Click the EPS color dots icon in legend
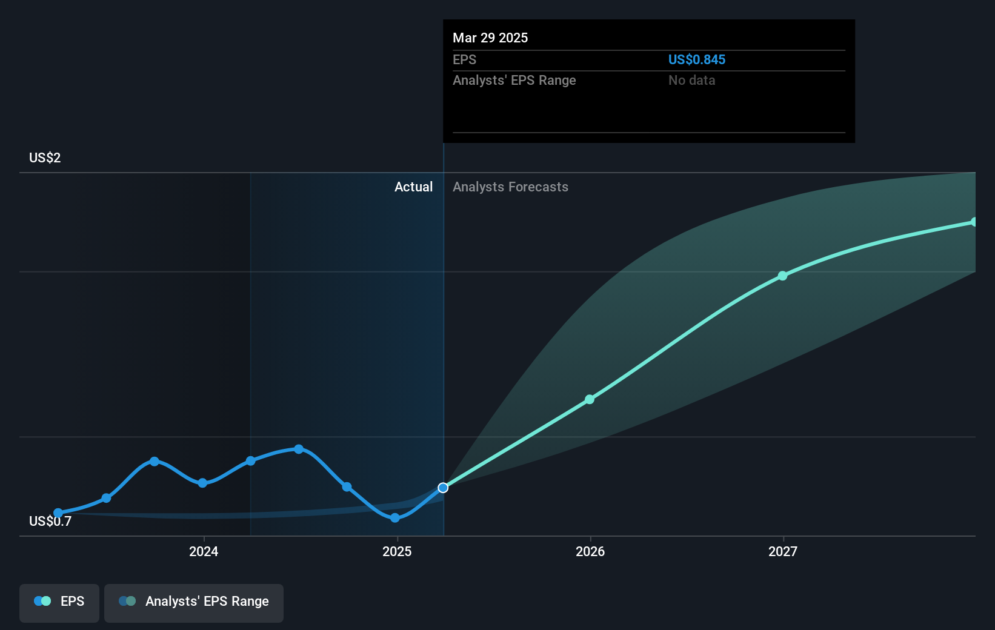Screen dimensions: 995x630 pyautogui.click(x=42, y=601)
